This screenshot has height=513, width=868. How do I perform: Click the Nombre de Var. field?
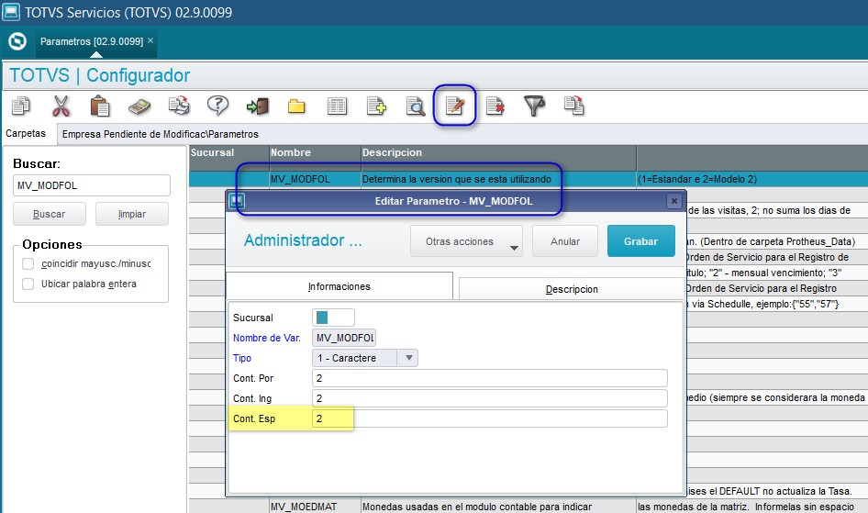344,338
